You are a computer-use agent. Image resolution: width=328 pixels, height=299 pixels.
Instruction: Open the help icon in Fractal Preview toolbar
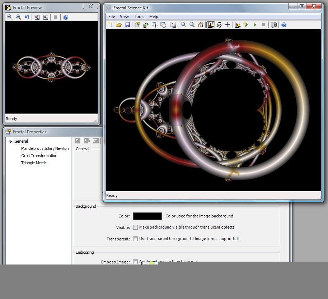(66, 17)
